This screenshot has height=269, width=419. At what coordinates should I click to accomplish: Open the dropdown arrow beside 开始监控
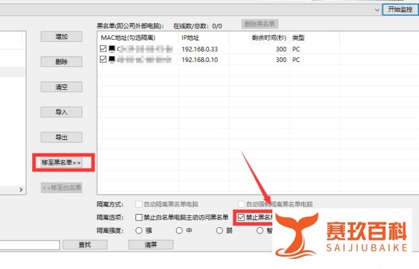[377, 10]
